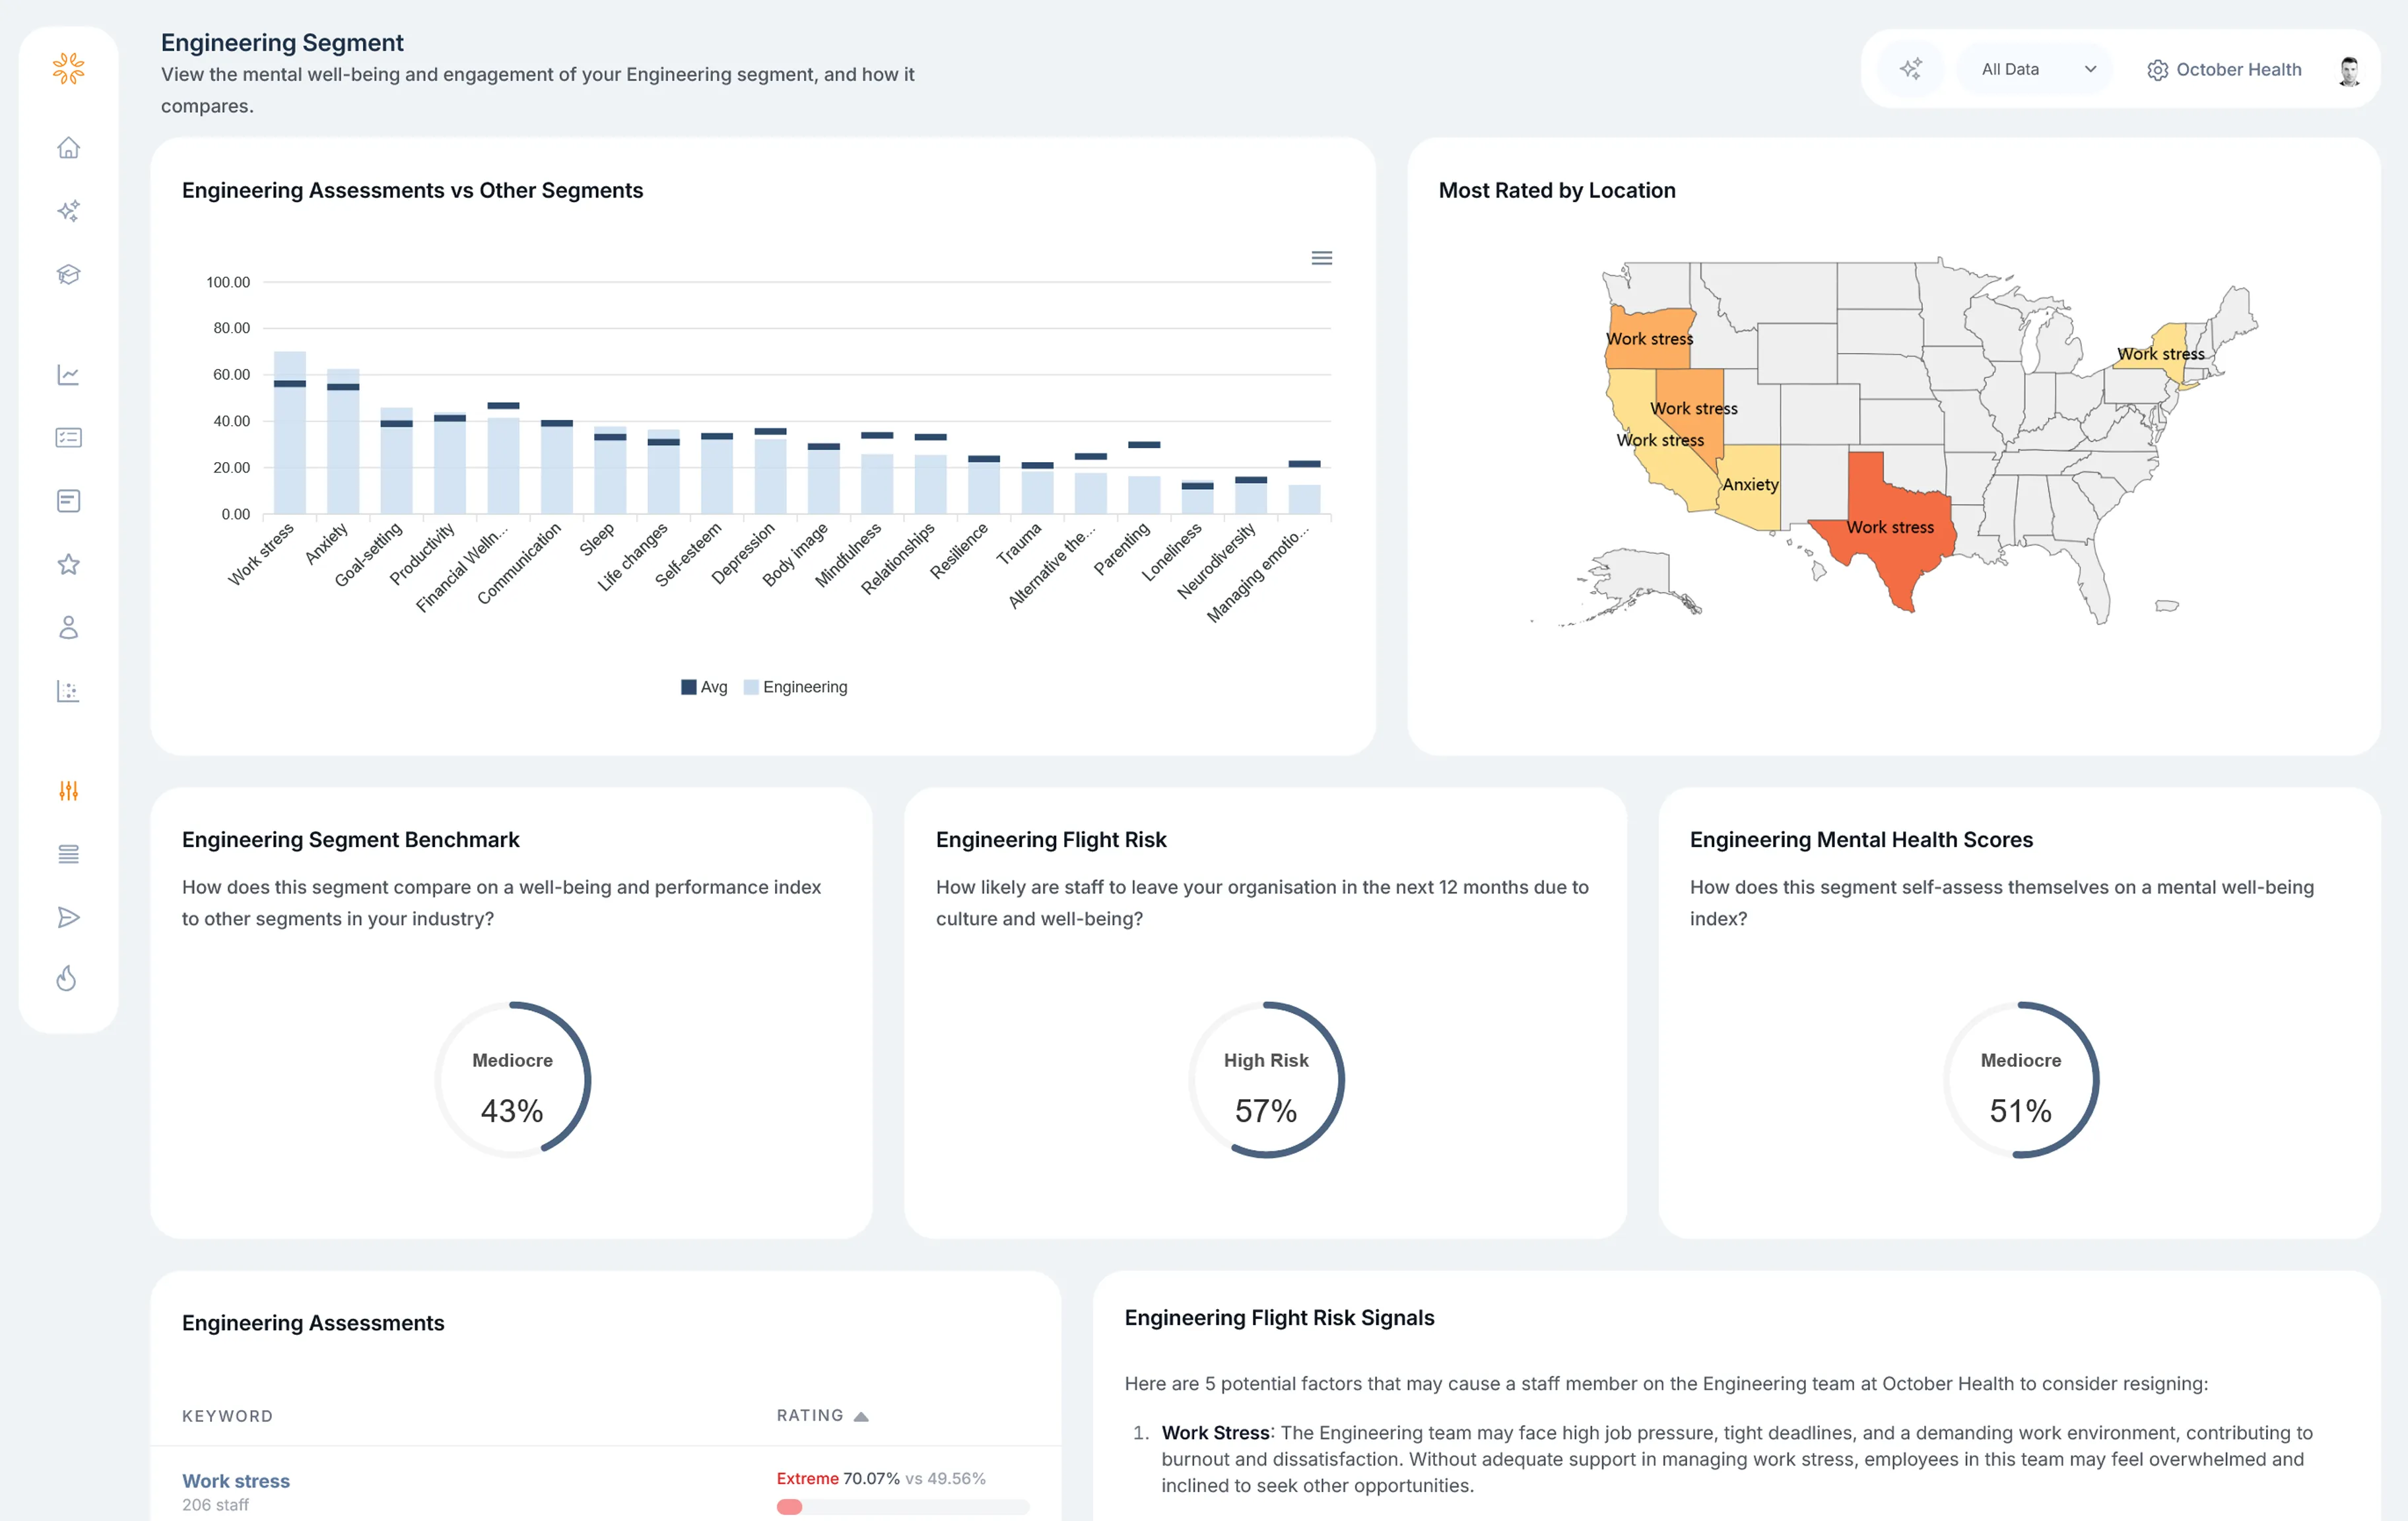Open the checklist assessments panel
Viewport: 2408px width, 1521px height.
[x=68, y=437]
